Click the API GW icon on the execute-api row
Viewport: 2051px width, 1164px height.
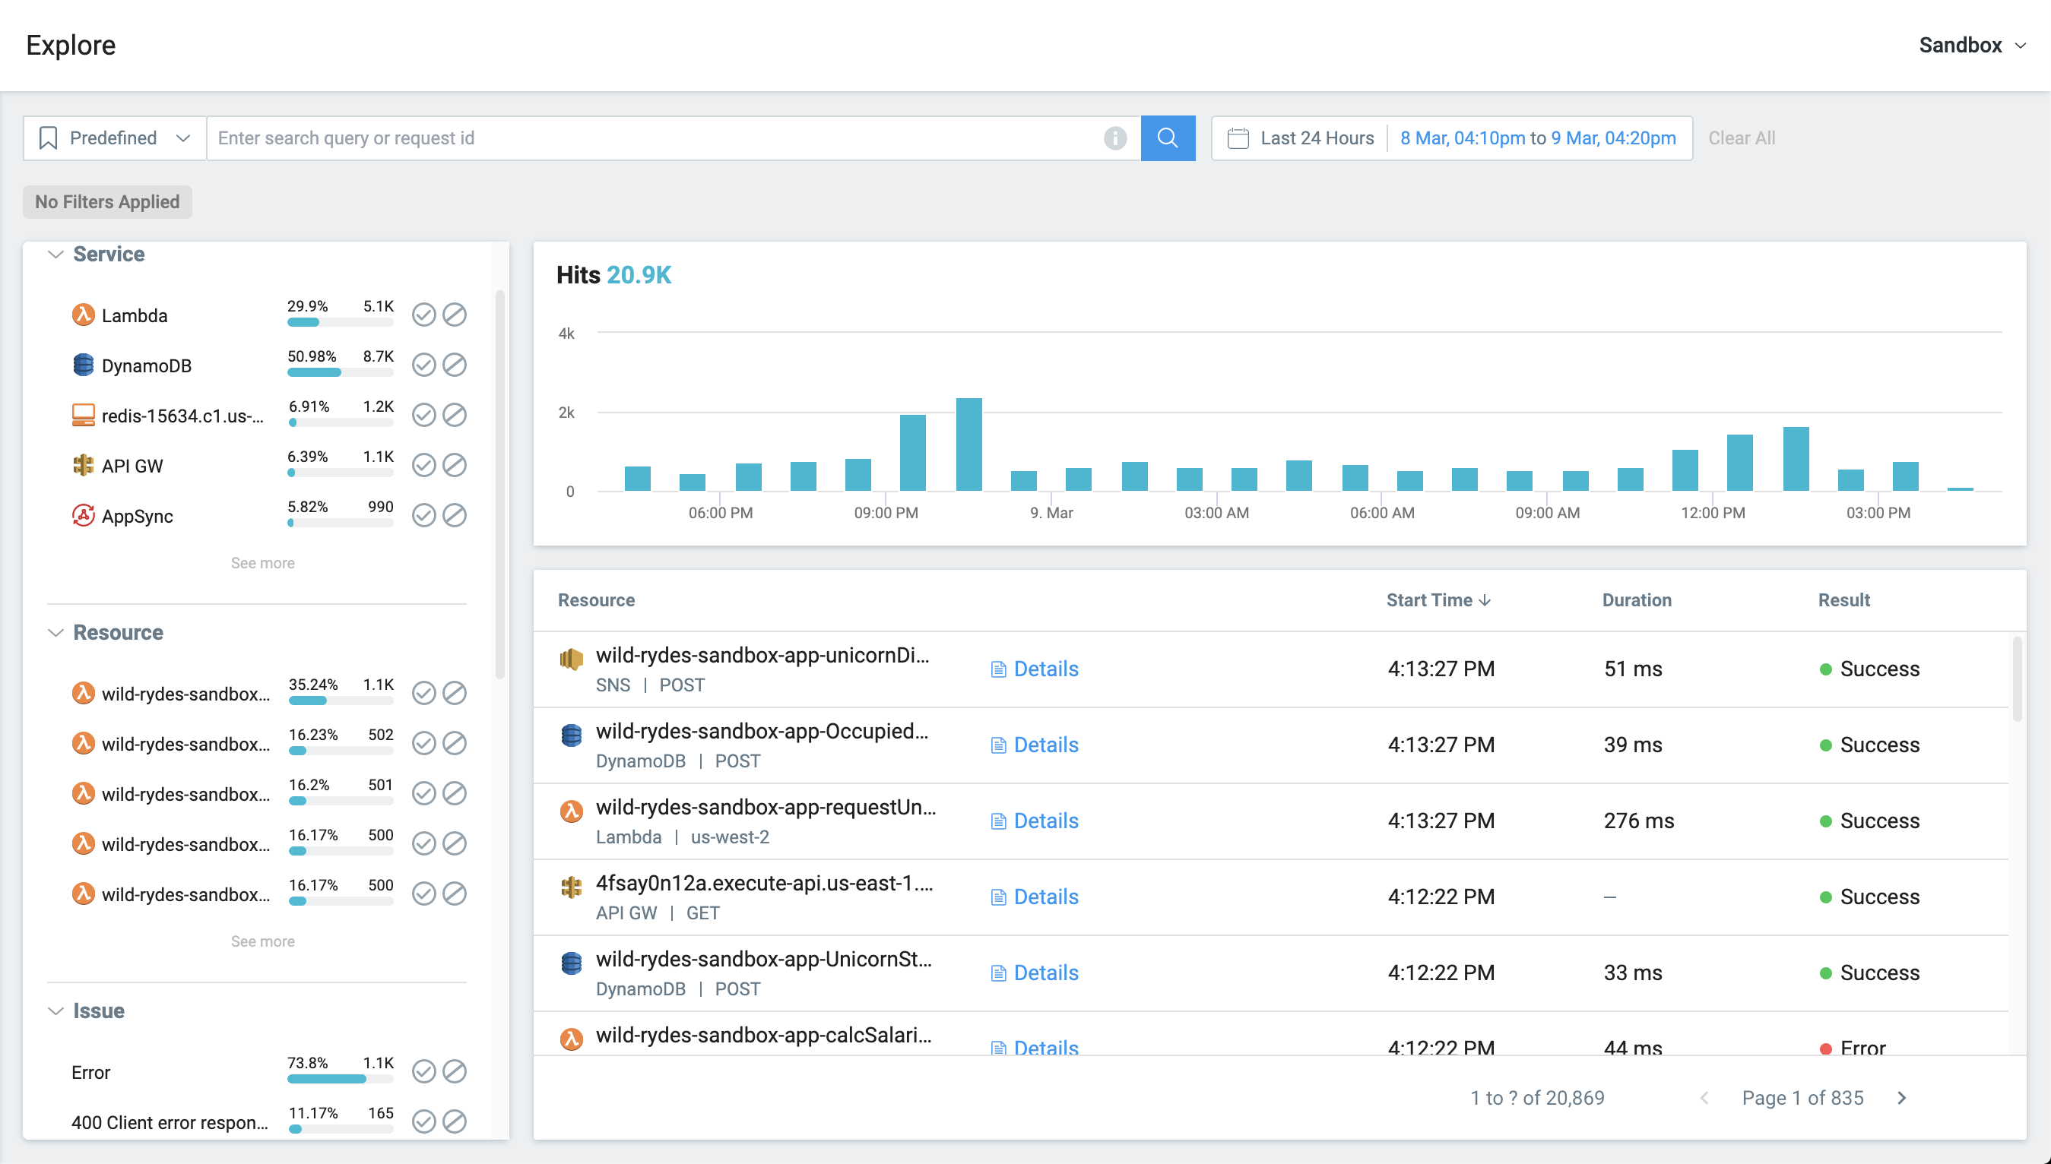pyautogui.click(x=571, y=887)
